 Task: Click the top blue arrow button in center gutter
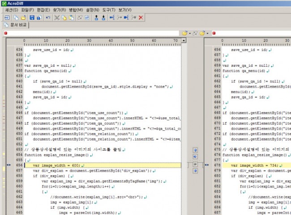click(x=195, y=150)
